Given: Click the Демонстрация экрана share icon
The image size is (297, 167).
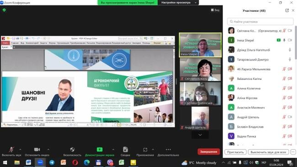Looking at the screenshot, I should click(x=100, y=149).
